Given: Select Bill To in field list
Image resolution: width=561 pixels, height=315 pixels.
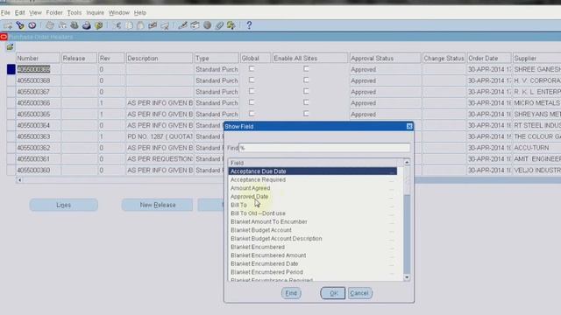Looking at the screenshot, I should coord(238,205).
